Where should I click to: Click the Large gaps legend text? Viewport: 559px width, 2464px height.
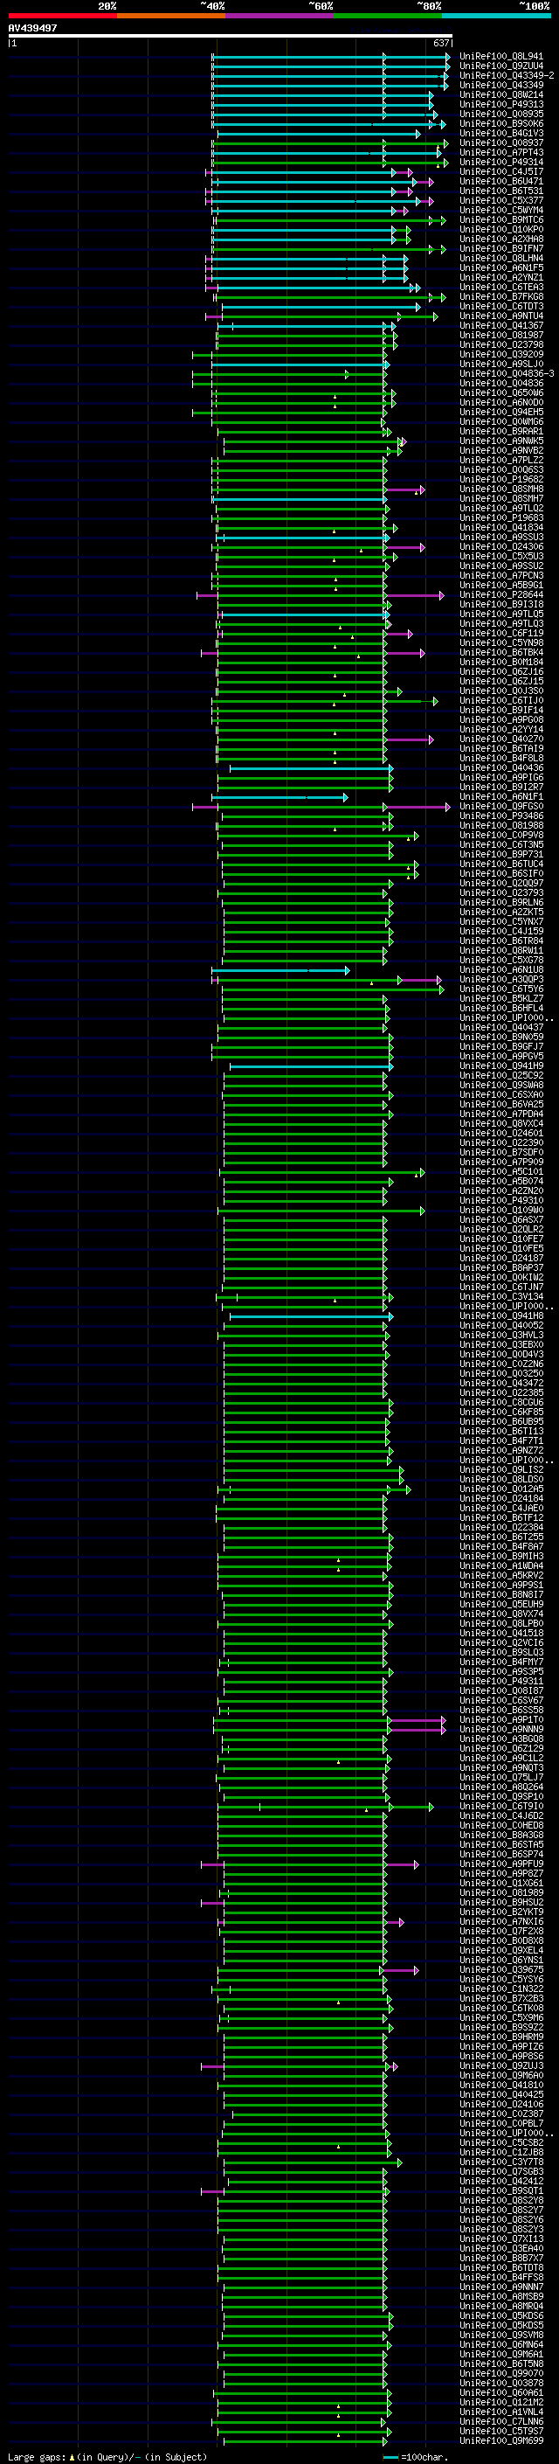(x=107, y=2456)
